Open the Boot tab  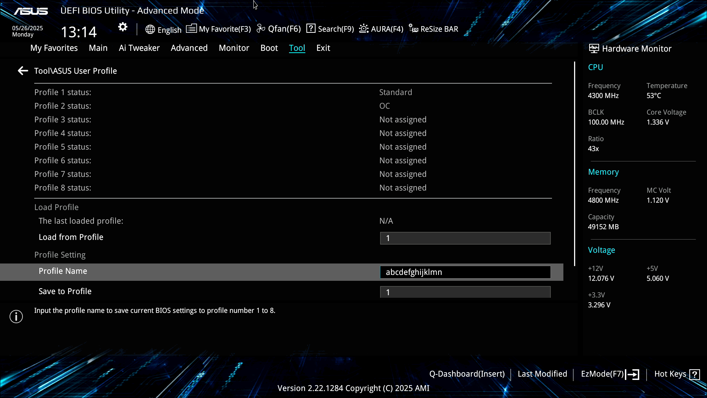[x=269, y=48]
